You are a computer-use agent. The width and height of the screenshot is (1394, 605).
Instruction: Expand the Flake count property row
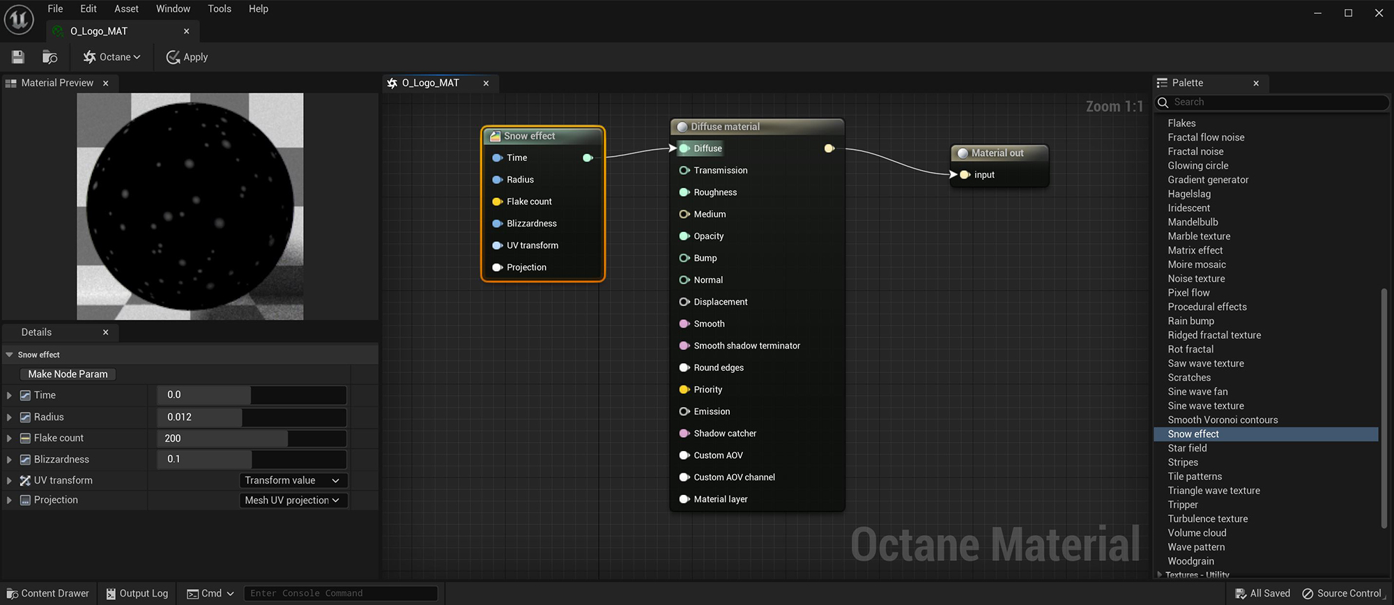tap(9, 438)
